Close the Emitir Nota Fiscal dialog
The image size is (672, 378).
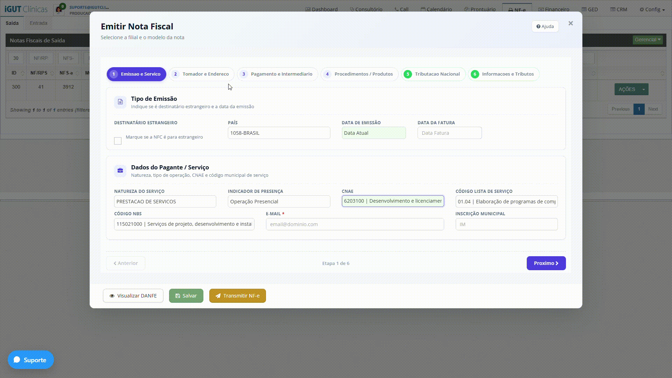coord(570,23)
